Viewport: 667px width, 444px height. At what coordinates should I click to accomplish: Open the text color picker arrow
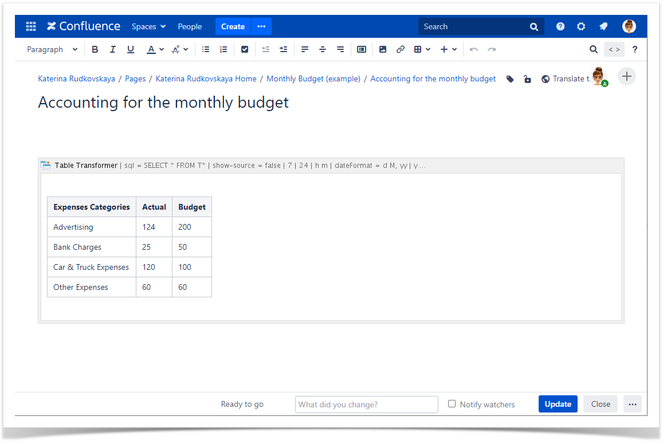tap(162, 50)
